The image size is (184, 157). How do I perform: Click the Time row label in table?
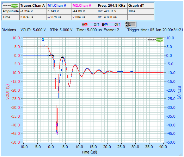click(x=7, y=17)
